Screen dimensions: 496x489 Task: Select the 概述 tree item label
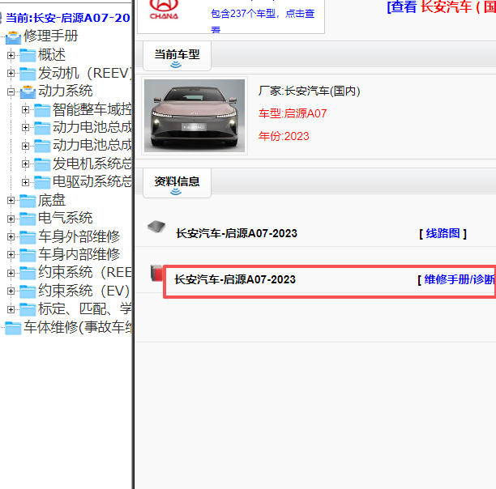coord(52,55)
